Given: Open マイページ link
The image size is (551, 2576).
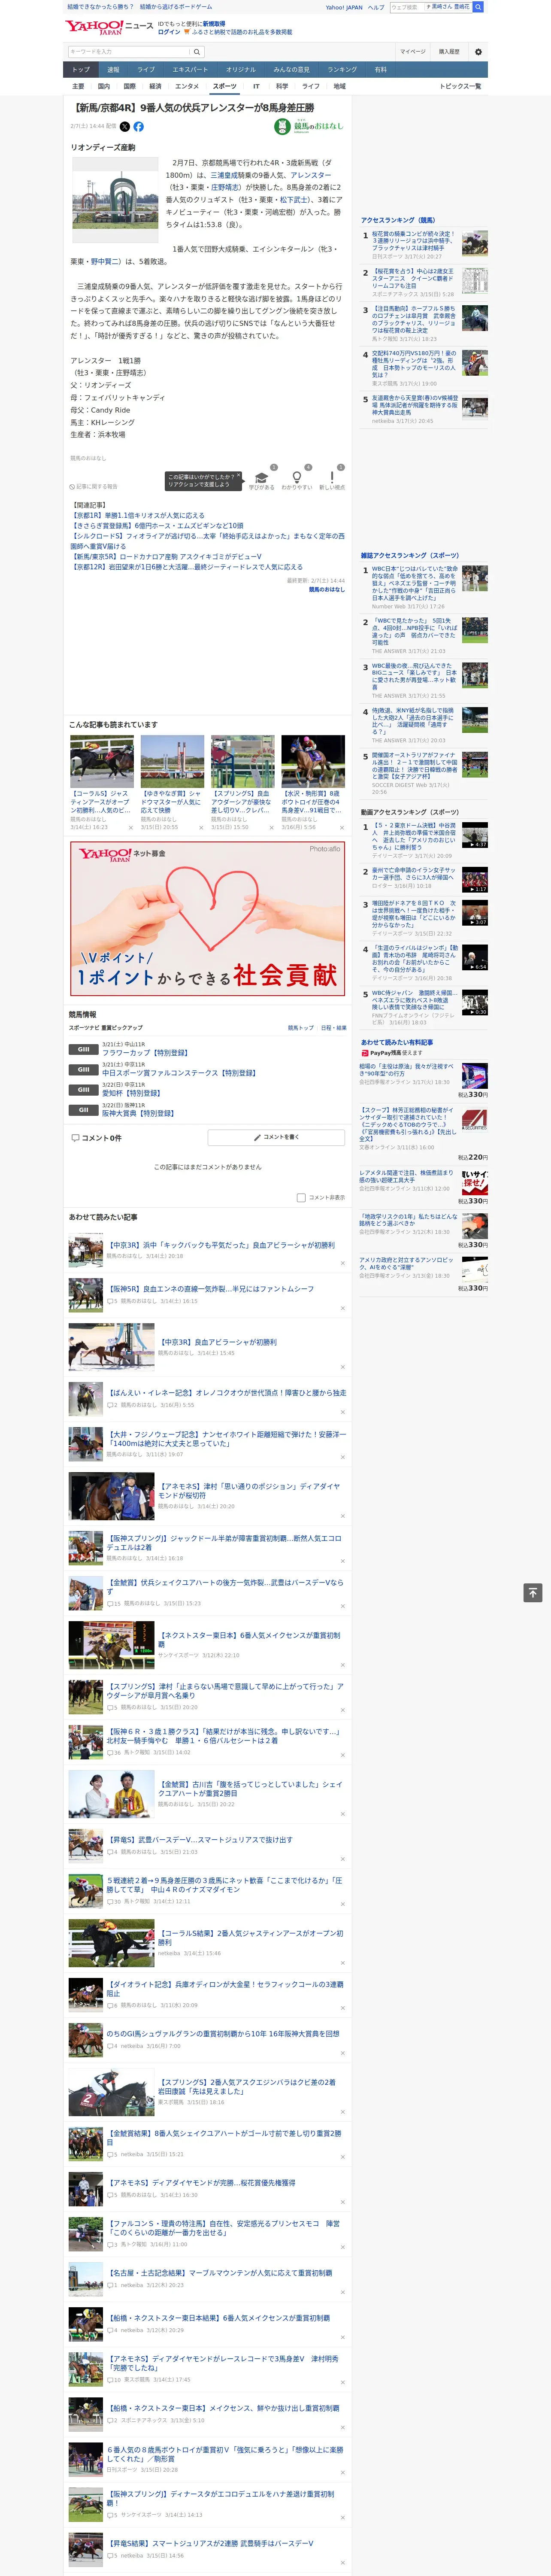Looking at the screenshot, I should 413,52.
